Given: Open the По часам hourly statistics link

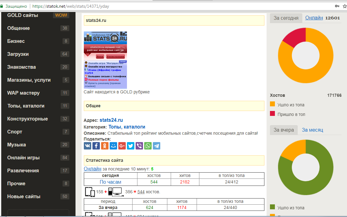Looking at the screenshot, I should [x=110, y=182].
